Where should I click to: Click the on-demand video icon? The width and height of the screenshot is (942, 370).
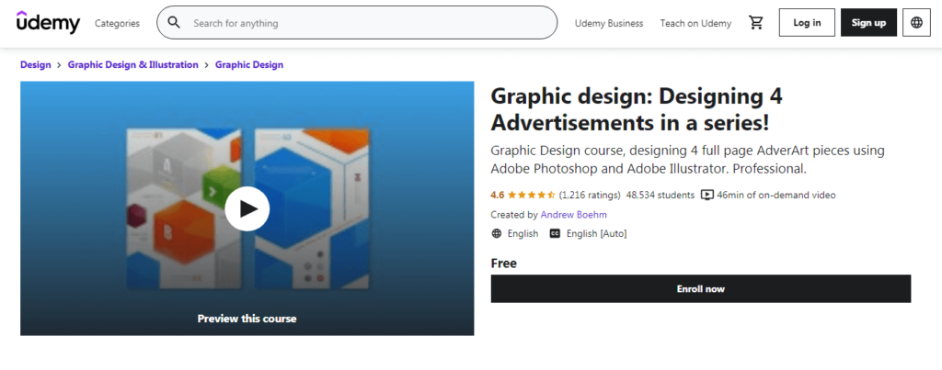[706, 195]
